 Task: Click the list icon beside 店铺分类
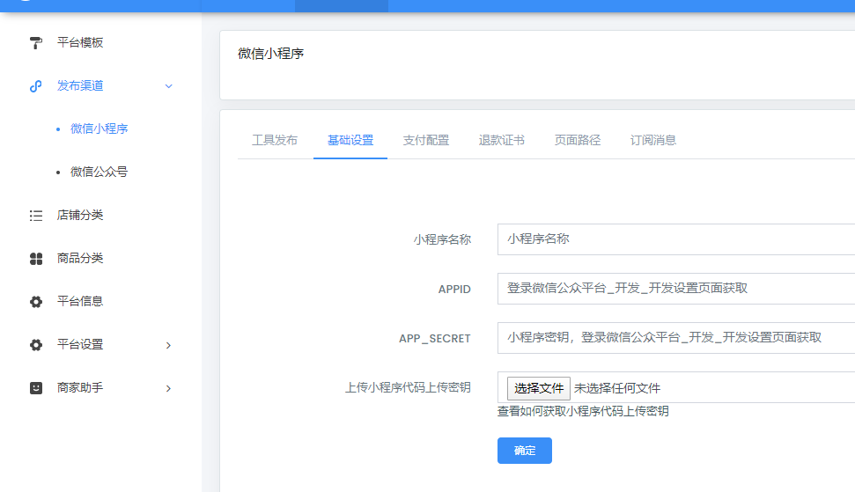pos(36,216)
